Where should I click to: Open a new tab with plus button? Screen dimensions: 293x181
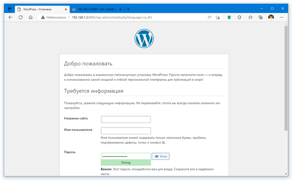tap(128, 9)
